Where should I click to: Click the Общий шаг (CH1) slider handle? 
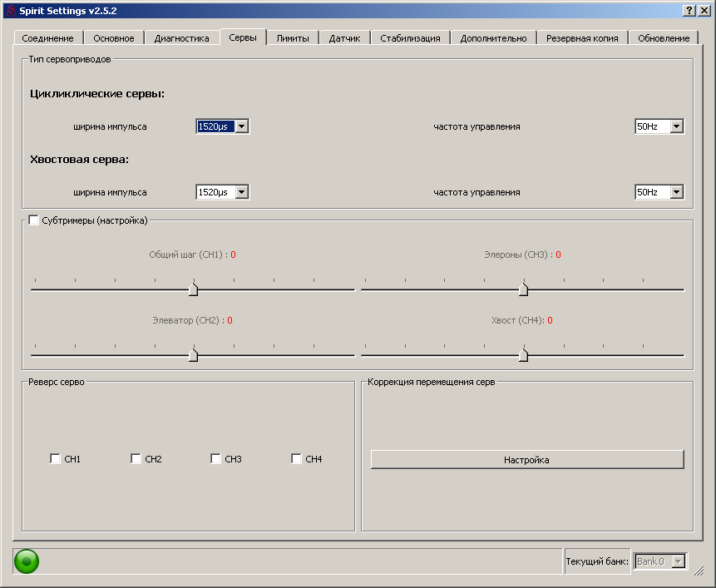point(194,289)
